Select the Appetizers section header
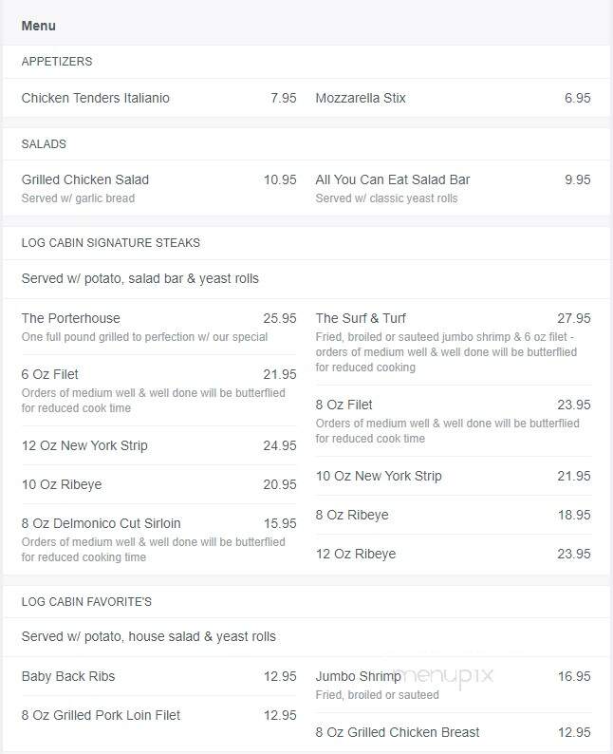 pos(57,61)
